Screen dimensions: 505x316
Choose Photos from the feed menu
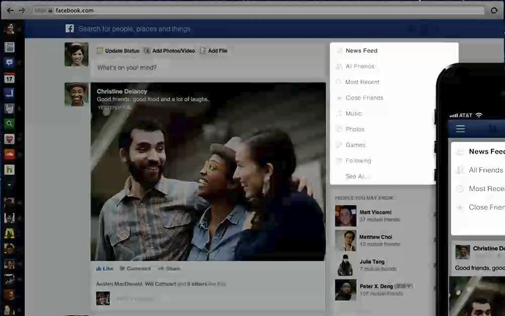click(x=355, y=129)
